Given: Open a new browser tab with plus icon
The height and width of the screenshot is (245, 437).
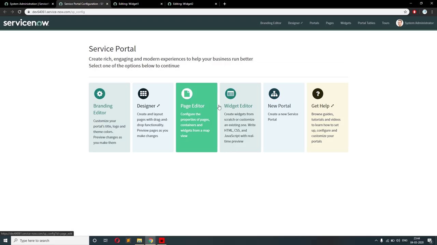Looking at the screenshot, I should 224,4.
